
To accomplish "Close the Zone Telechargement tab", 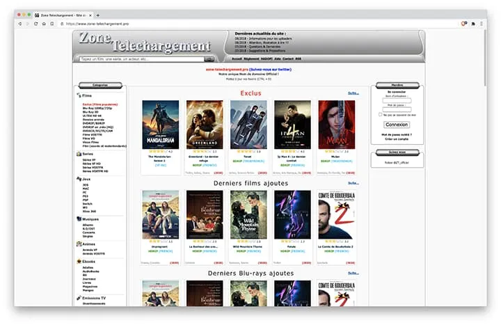I will [x=90, y=15].
